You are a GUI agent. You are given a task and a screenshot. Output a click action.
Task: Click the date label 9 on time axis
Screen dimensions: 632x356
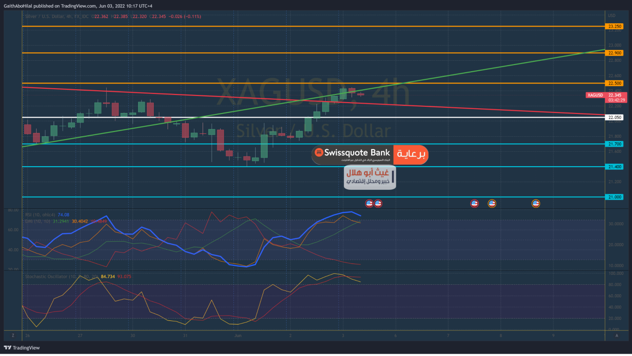click(553, 336)
